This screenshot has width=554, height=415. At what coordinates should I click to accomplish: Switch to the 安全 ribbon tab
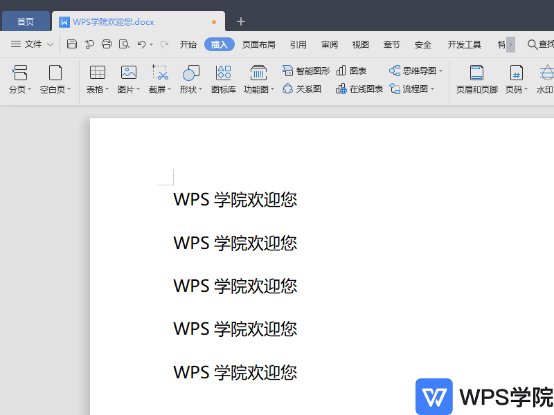(423, 44)
